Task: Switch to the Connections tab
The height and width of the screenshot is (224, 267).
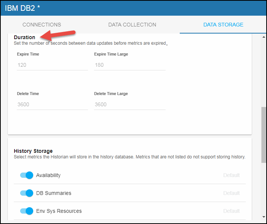Action: (42, 25)
